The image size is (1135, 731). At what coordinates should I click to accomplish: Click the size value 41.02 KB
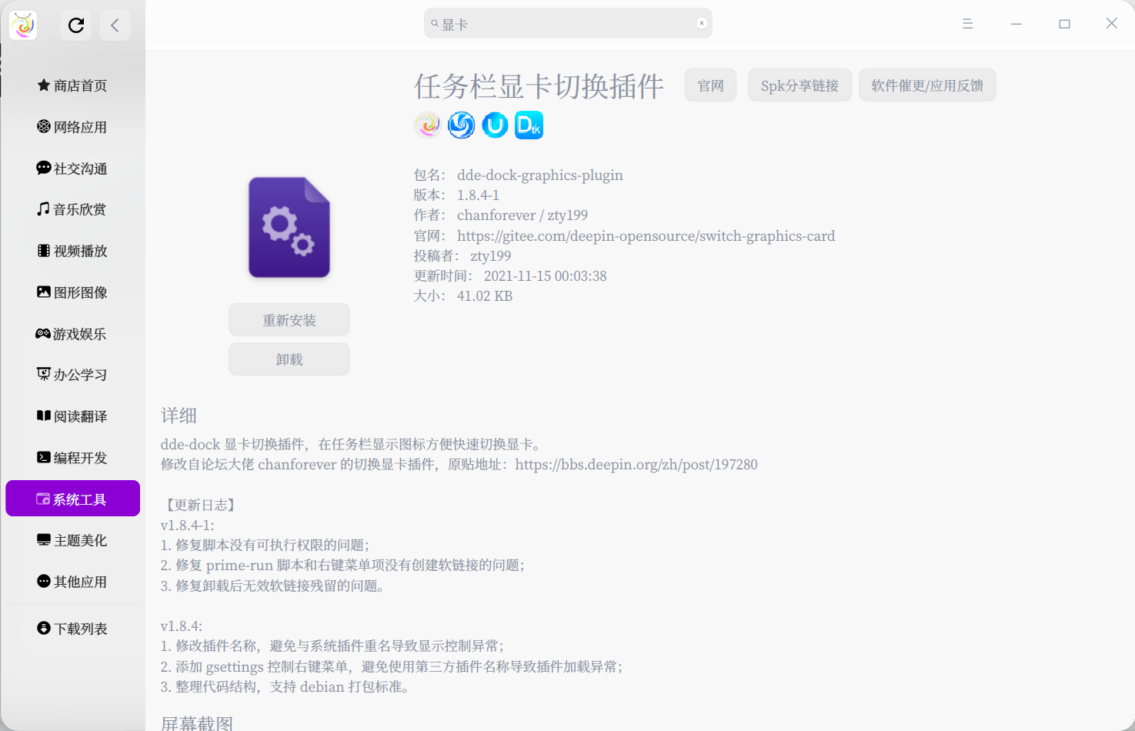coord(485,296)
